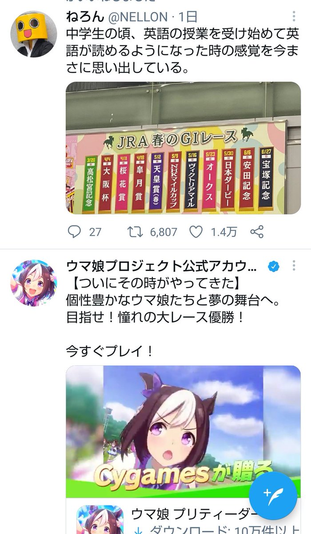Open reply on NELLON's tweet
This screenshot has width=311, height=534.
click(x=84, y=231)
